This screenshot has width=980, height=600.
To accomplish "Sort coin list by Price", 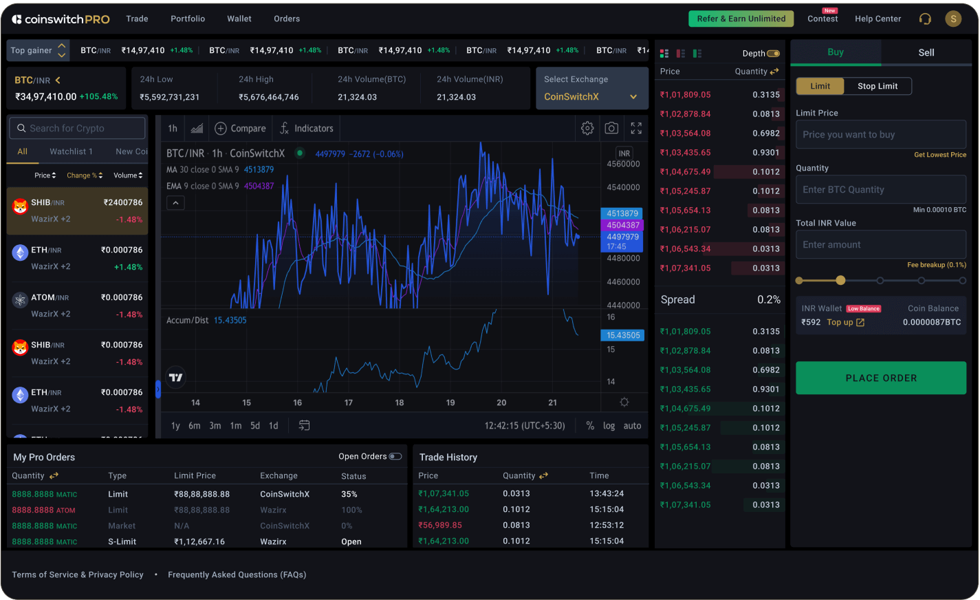I will click(x=45, y=175).
